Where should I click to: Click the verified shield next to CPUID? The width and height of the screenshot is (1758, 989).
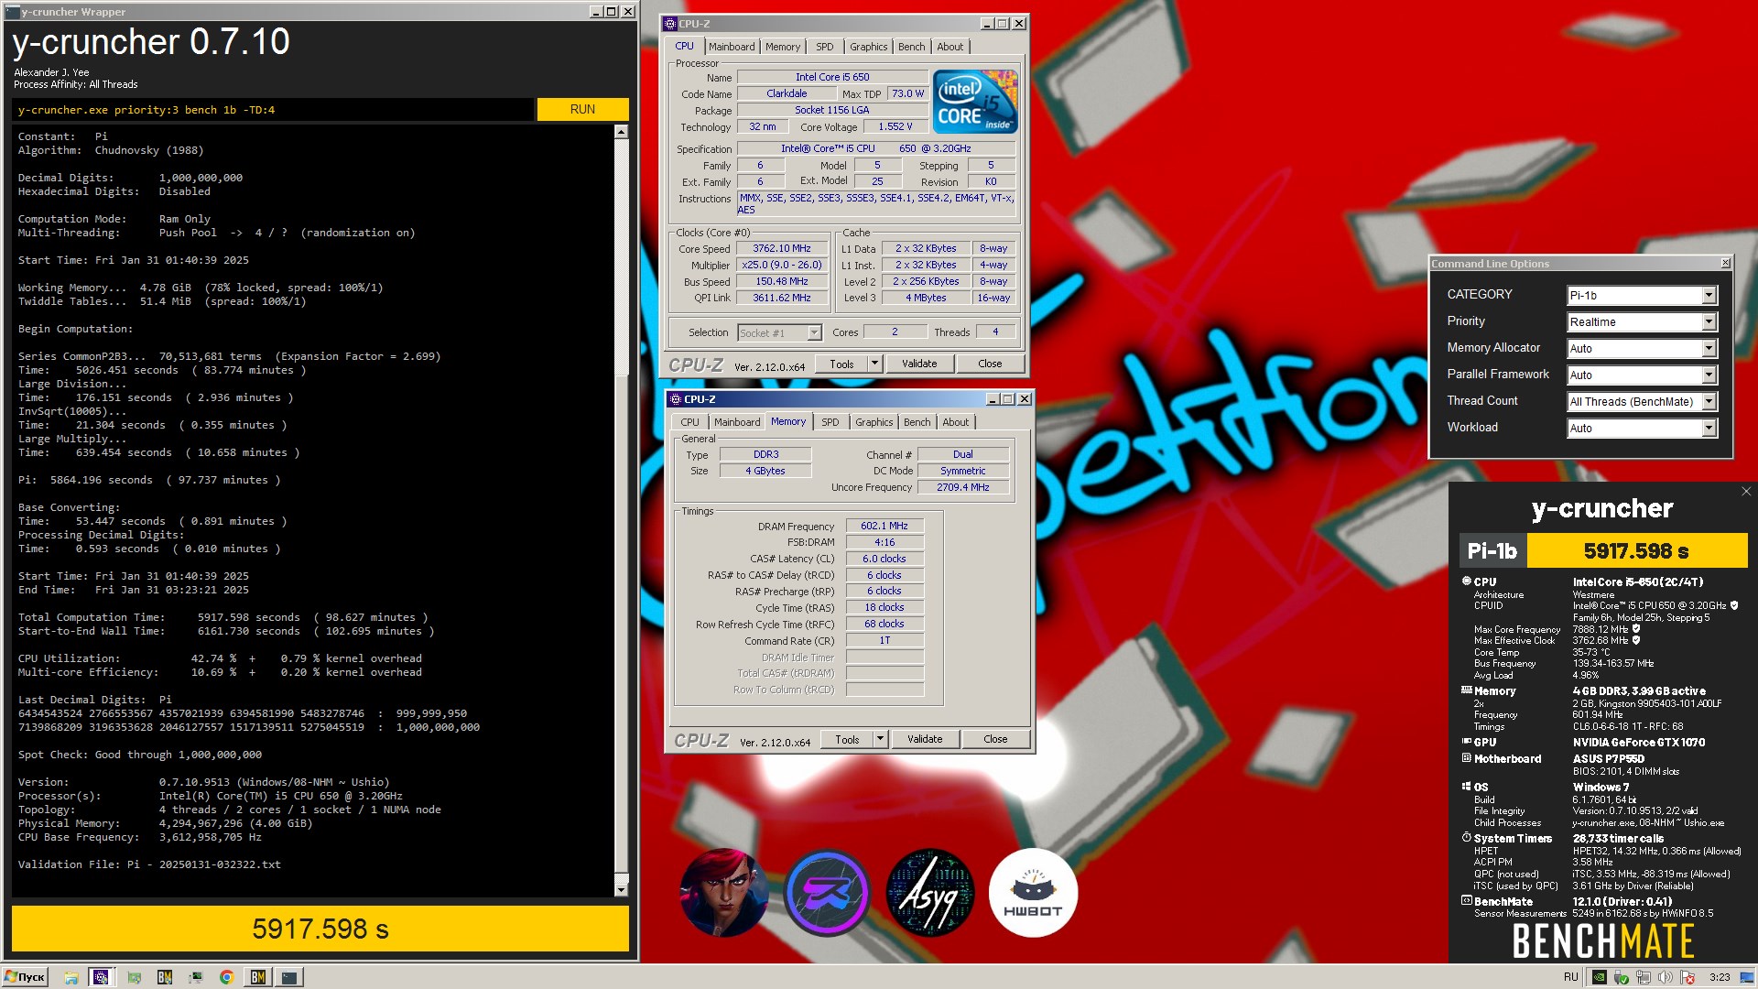(1734, 605)
